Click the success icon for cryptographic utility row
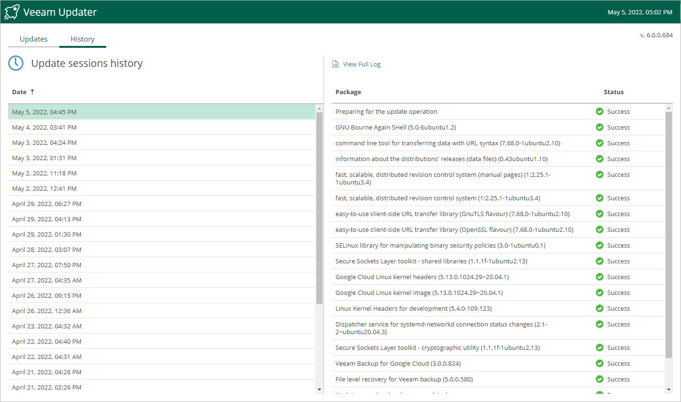Image resolution: width=681 pixels, height=402 pixels. pos(600,348)
